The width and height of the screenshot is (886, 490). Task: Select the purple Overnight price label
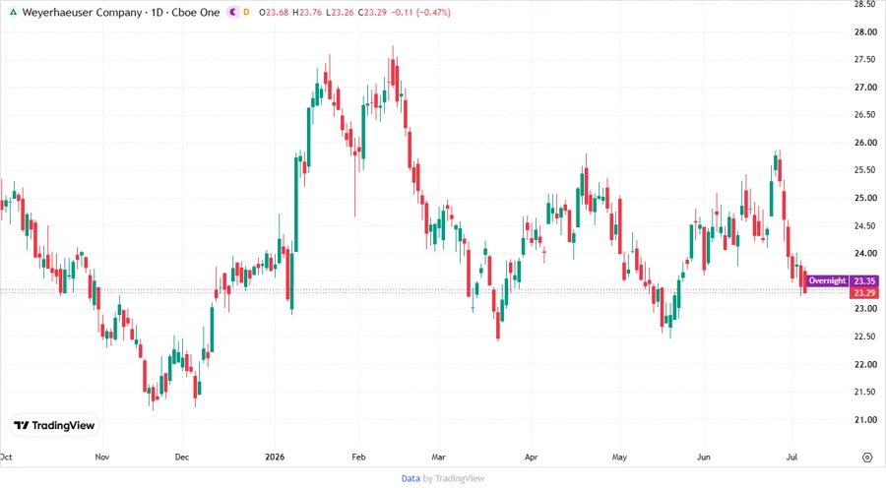(x=827, y=280)
